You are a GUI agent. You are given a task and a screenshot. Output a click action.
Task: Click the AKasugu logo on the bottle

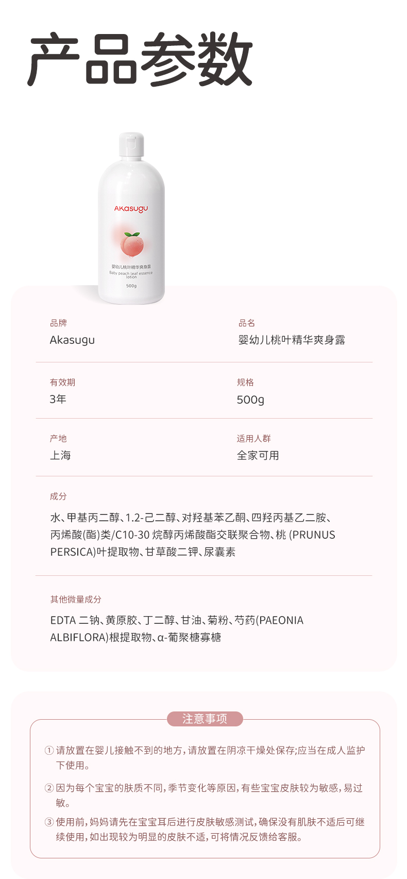click(x=131, y=209)
